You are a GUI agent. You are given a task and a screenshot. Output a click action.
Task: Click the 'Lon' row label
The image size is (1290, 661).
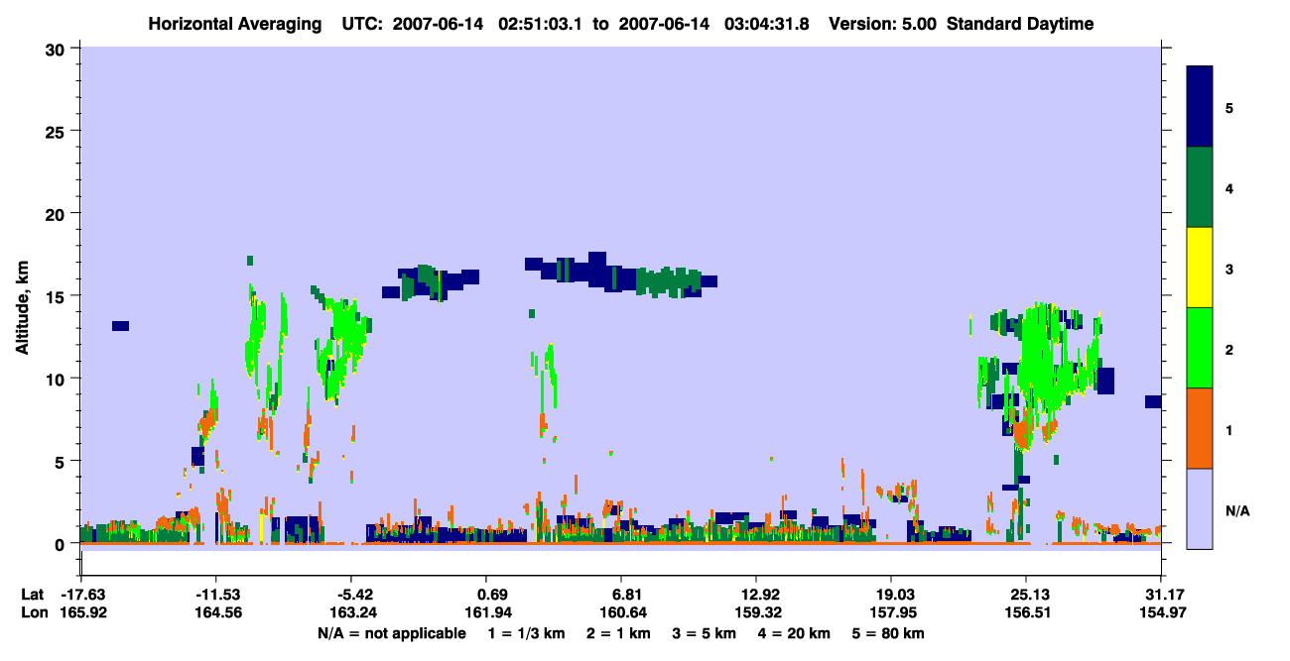tap(33, 612)
